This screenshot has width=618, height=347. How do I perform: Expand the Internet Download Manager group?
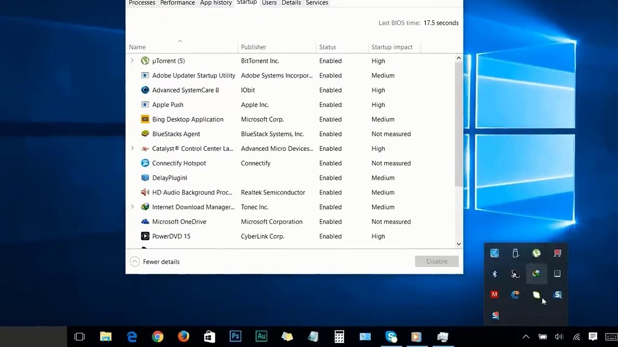point(132,207)
